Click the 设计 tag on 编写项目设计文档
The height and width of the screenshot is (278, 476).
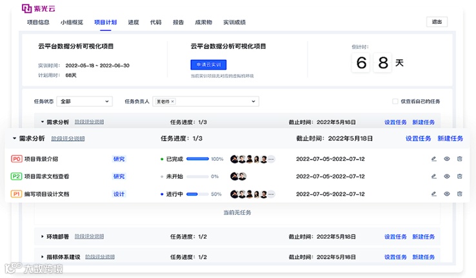(x=119, y=194)
